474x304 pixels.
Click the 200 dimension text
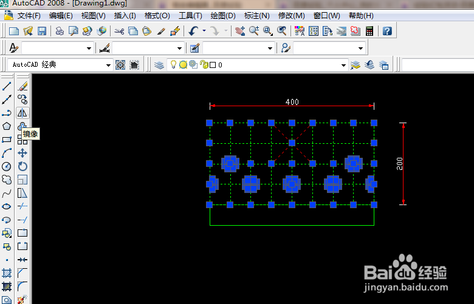pyautogui.click(x=400, y=164)
